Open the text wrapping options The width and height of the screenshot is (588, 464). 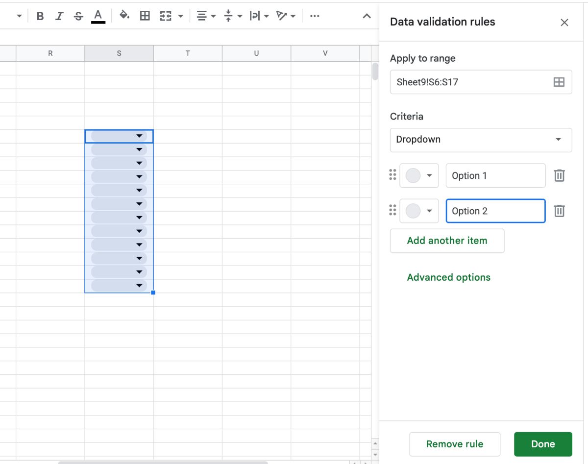[259, 16]
